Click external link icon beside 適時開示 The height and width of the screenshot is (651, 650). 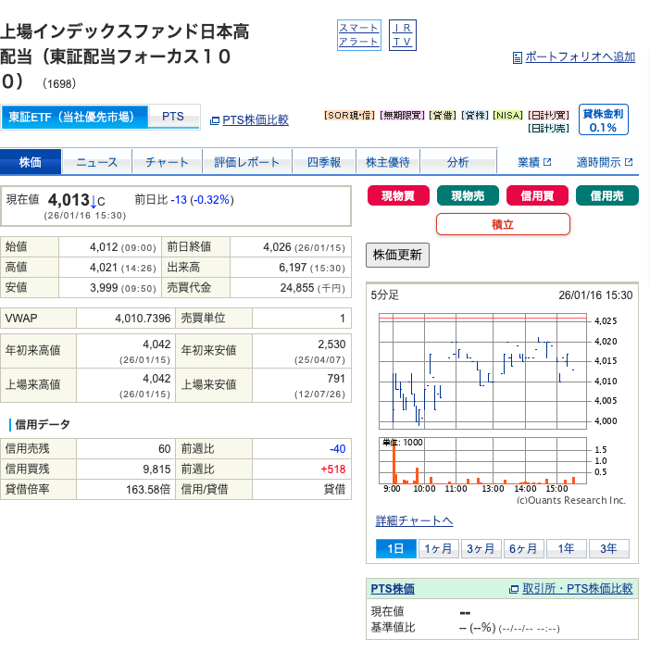point(629,162)
